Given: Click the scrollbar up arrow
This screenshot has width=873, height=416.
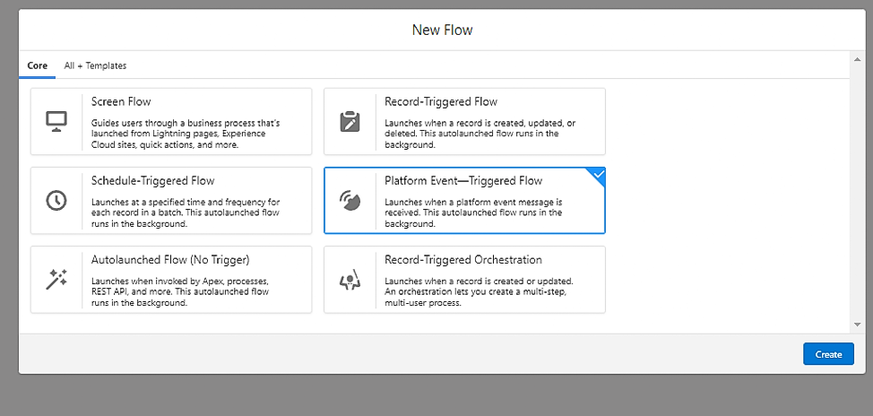Looking at the screenshot, I should [857, 60].
